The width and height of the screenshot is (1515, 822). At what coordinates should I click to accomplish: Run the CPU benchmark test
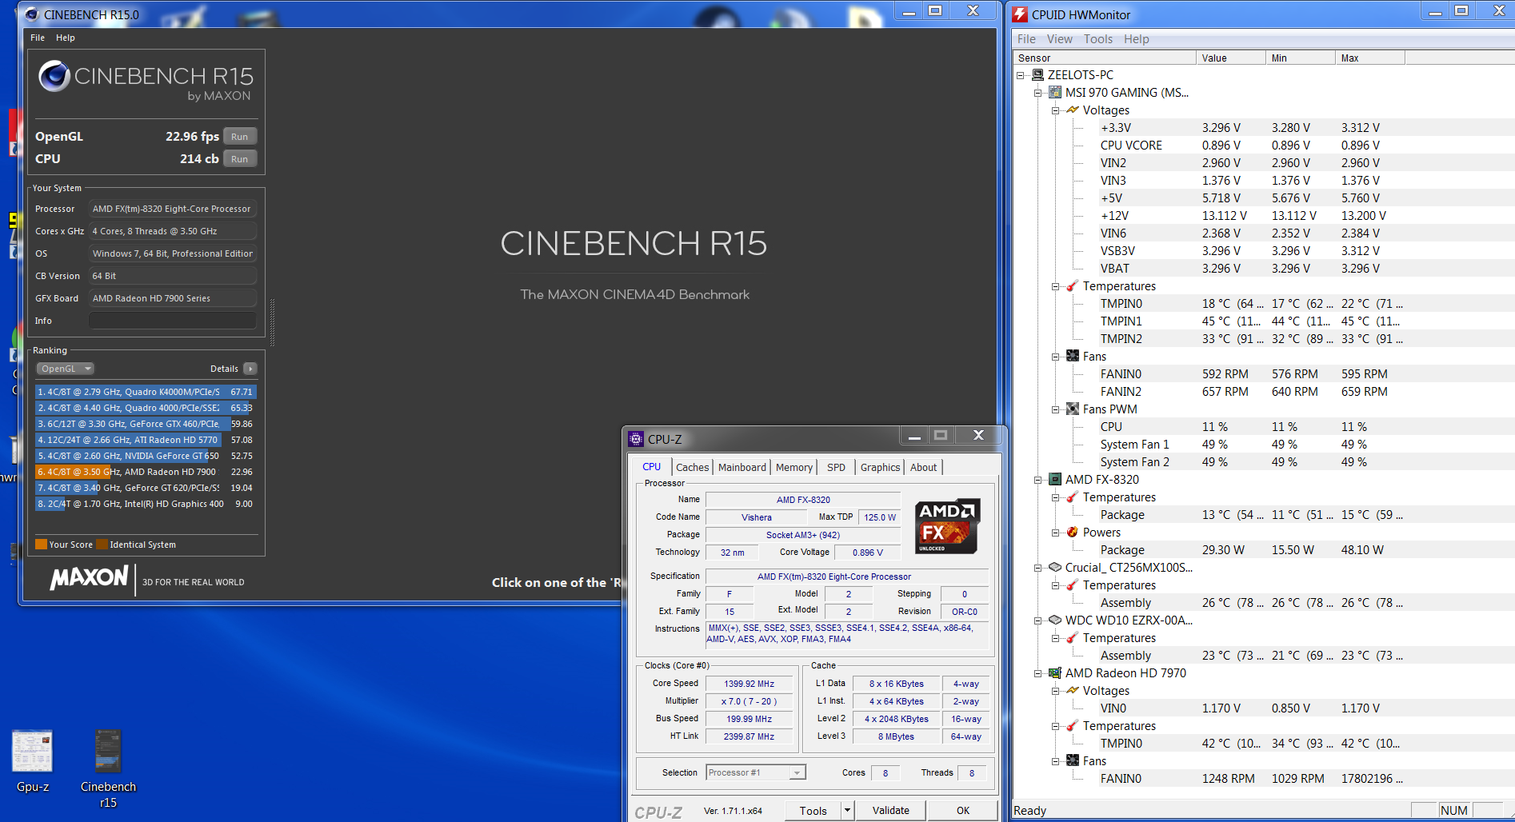click(x=240, y=159)
